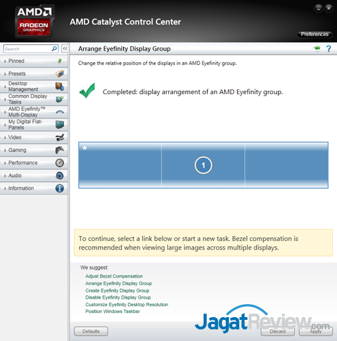337x341 pixels.
Task: Expand AMD Eyefinity Multi-Display section
Action: 34,112
